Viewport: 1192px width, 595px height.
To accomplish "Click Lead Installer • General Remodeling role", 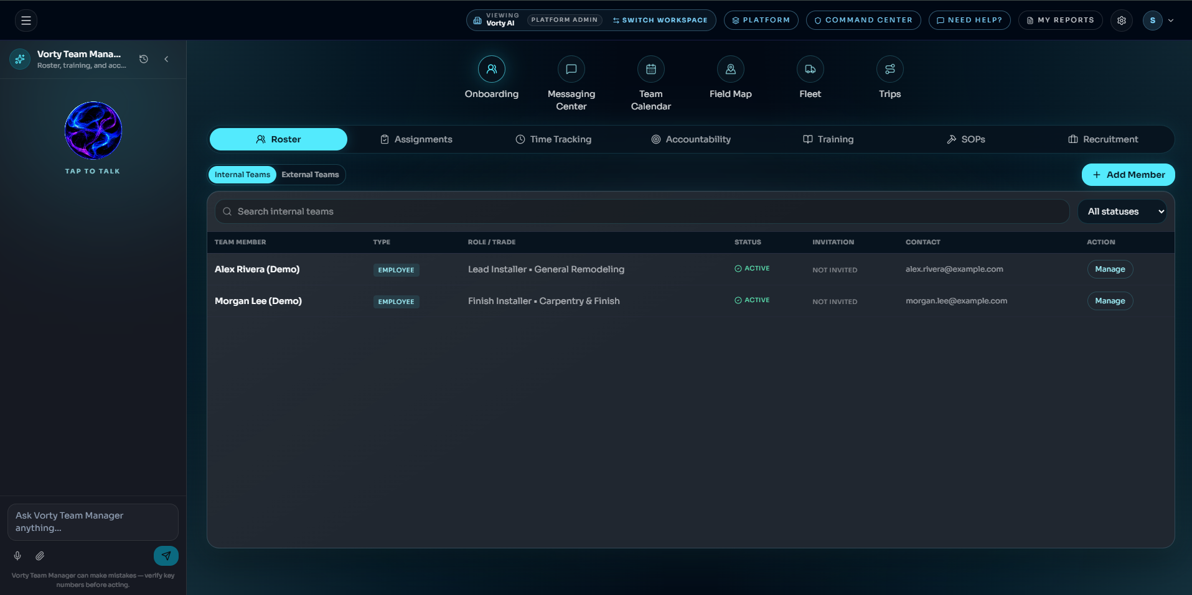I will (546, 269).
